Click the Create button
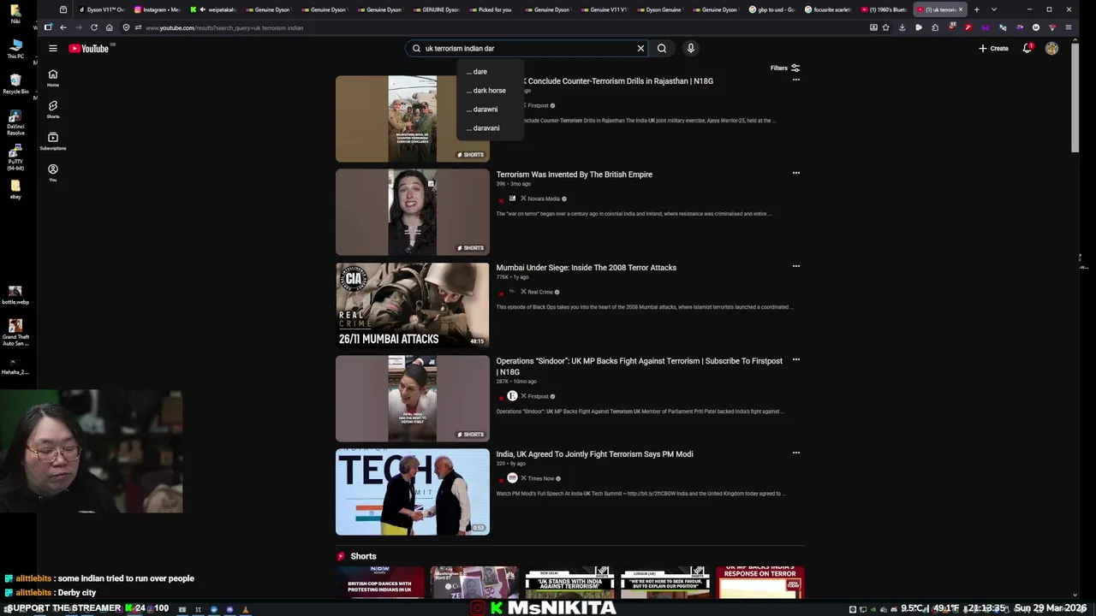The width and height of the screenshot is (1096, 616). point(993,49)
